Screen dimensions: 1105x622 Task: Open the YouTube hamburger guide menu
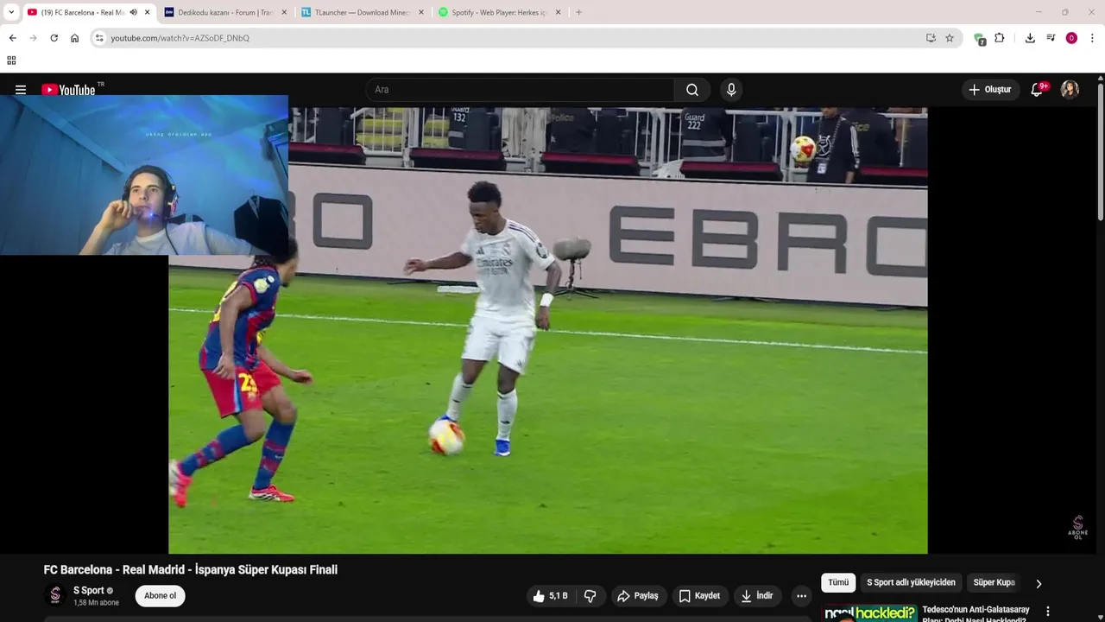click(21, 90)
